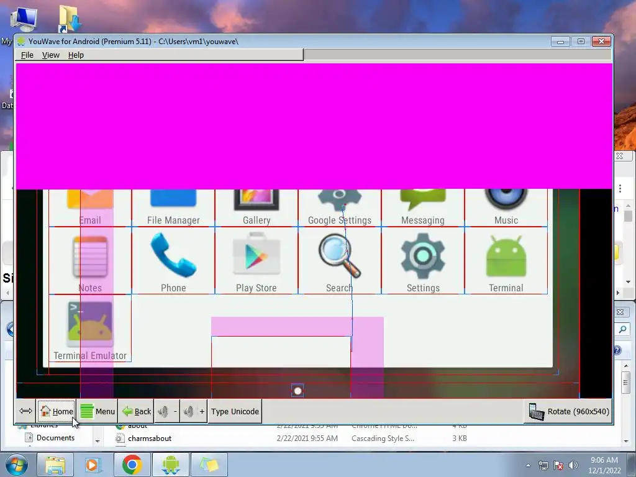Click the Explorer navigation pane scroll-down arrow
Viewport: 636px width, 477px height.
click(x=98, y=441)
